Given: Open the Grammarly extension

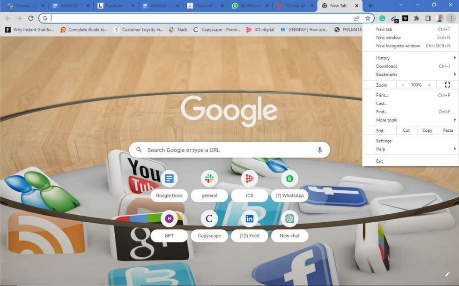Looking at the screenshot, I should point(382,18).
